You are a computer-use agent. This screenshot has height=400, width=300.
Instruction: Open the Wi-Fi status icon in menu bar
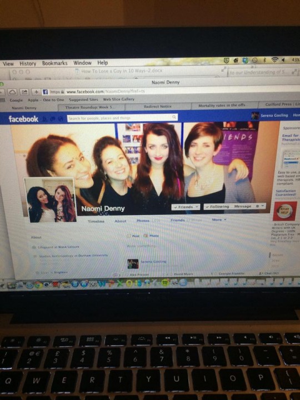point(274,60)
